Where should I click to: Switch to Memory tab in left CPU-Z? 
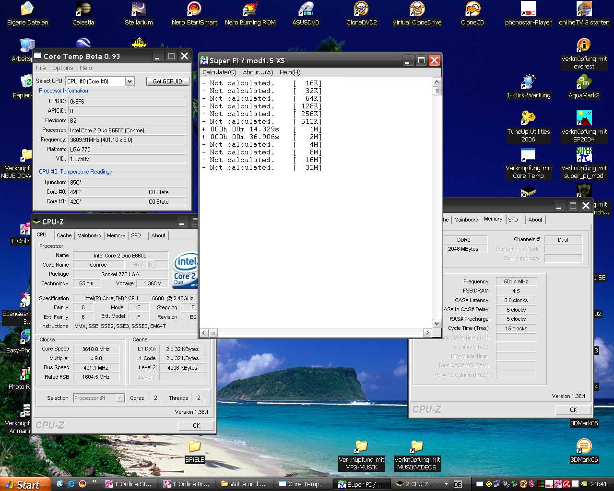click(116, 235)
